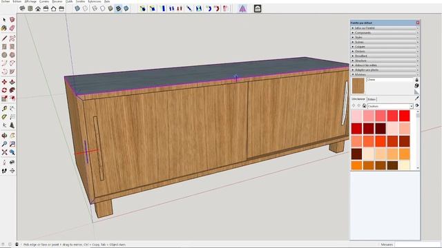Click the create material icon beside Chene
The width and height of the screenshot is (442, 248).
click(x=416, y=85)
